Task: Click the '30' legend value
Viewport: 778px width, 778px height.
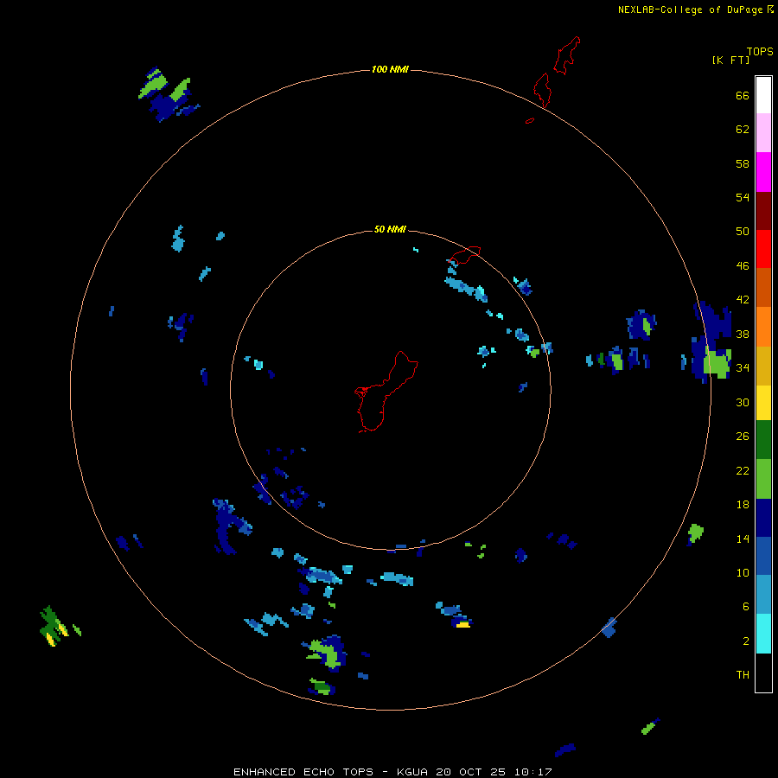Action: 743,402
